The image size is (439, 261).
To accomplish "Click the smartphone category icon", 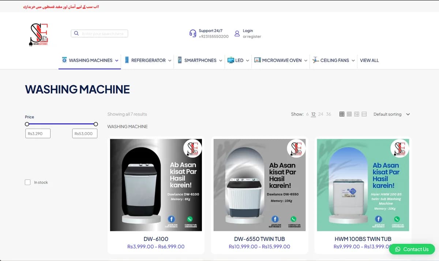I will pyautogui.click(x=180, y=60).
